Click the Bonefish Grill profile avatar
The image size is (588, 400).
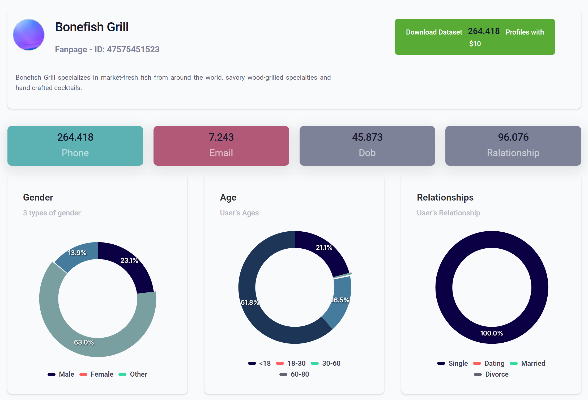point(29,35)
